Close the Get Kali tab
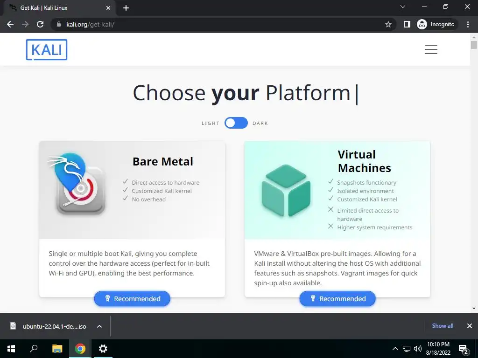Image resolution: width=478 pixels, height=358 pixels. (x=108, y=8)
